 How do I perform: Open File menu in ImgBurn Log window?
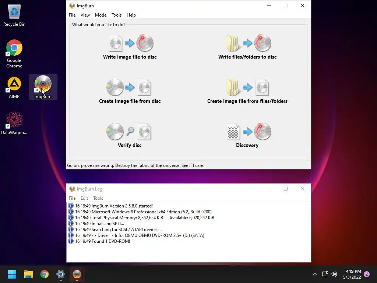coord(72,198)
